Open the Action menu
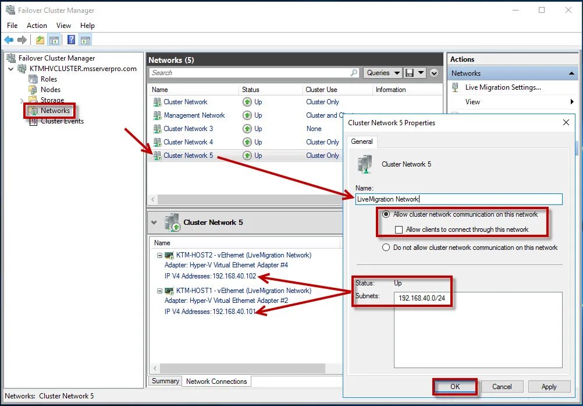The height and width of the screenshot is (406, 583). click(37, 25)
